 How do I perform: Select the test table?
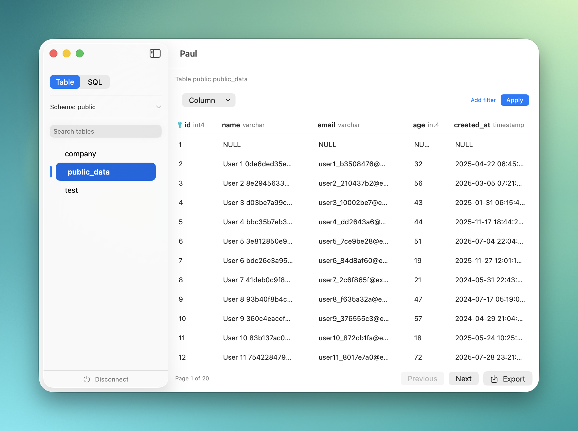71,190
